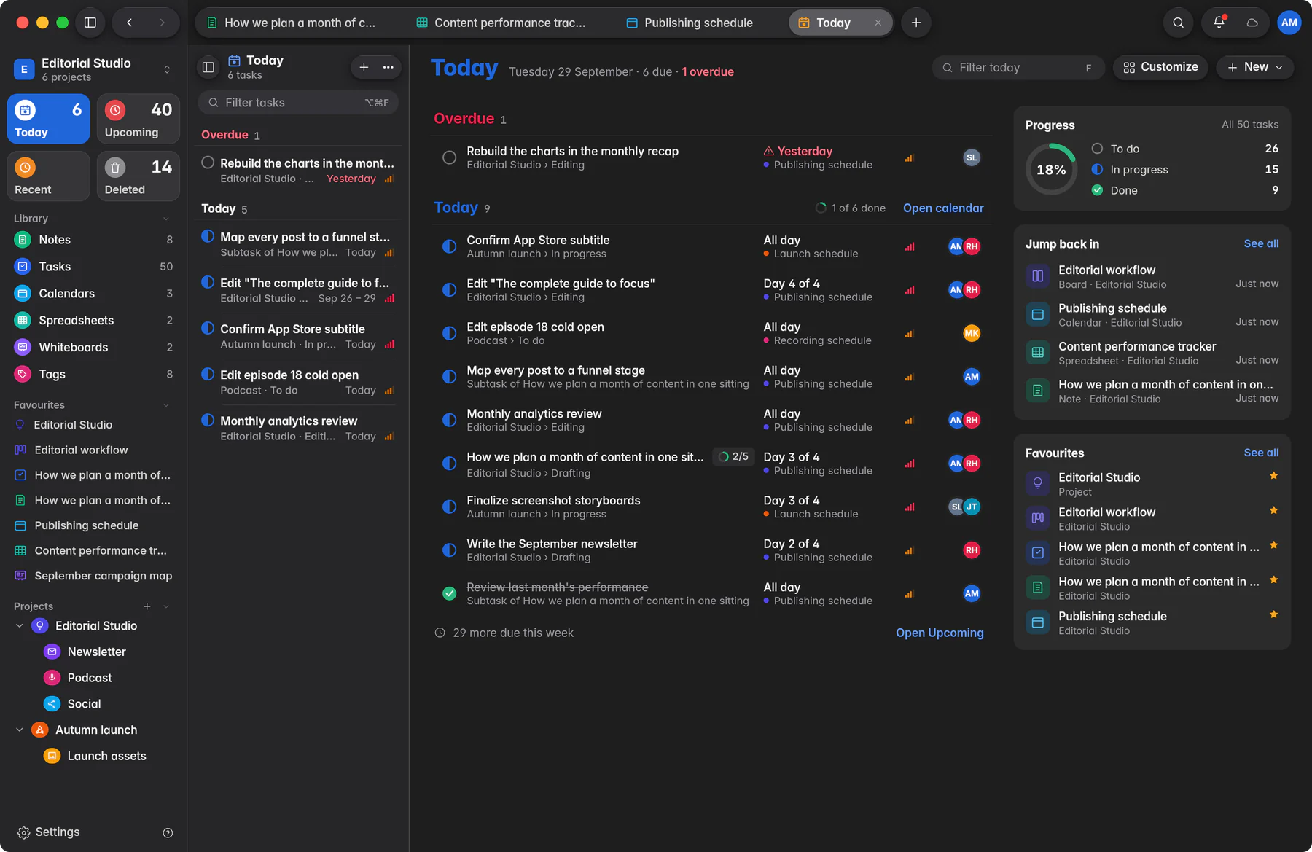Click the Customize button
This screenshot has width=1312, height=852.
coord(1160,67)
